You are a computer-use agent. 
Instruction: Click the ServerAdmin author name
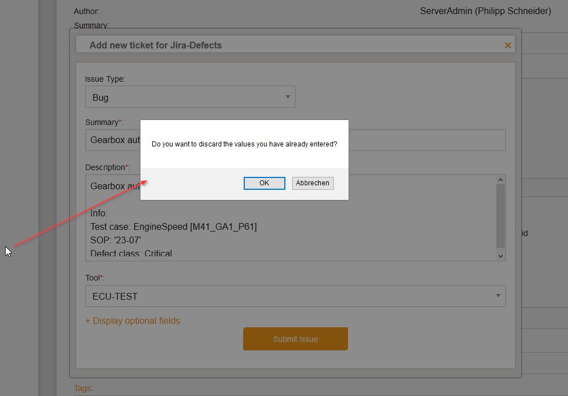(x=485, y=11)
